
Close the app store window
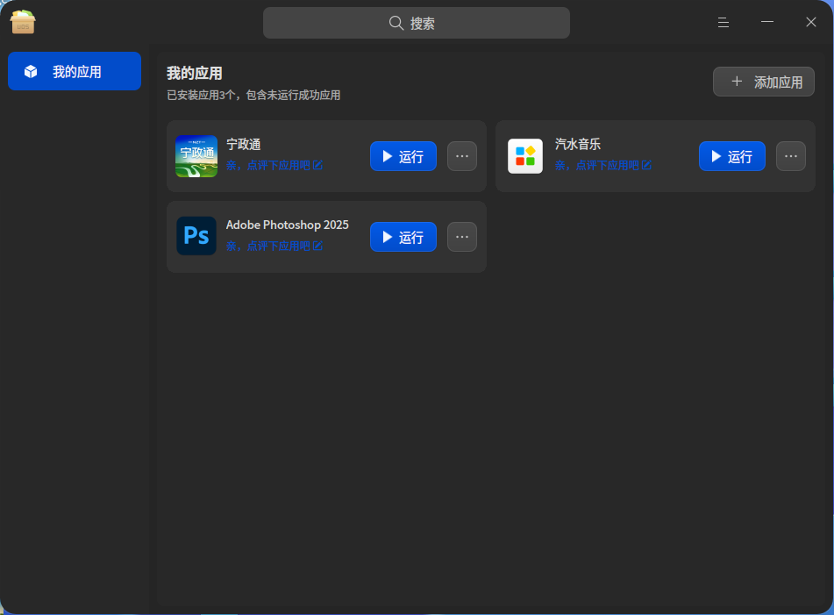tap(810, 22)
